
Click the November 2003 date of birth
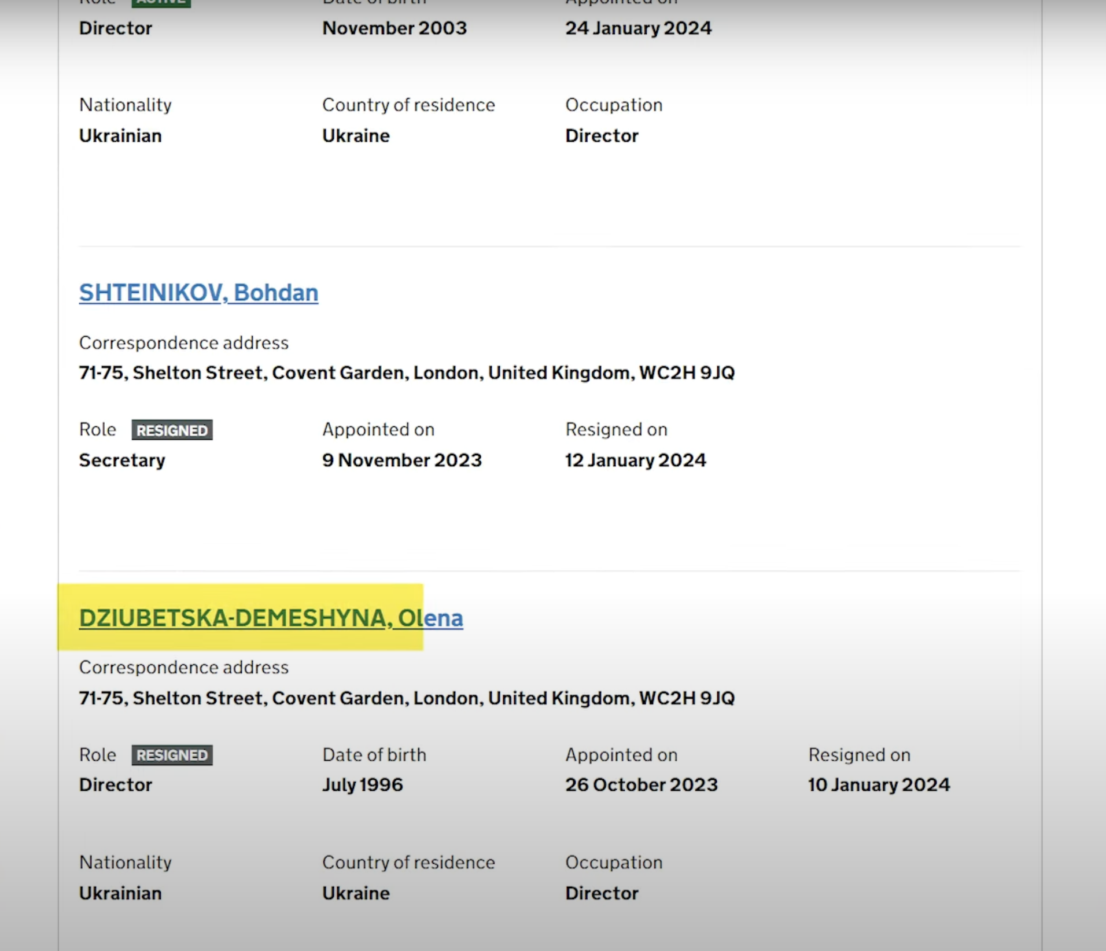pyautogui.click(x=394, y=28)
